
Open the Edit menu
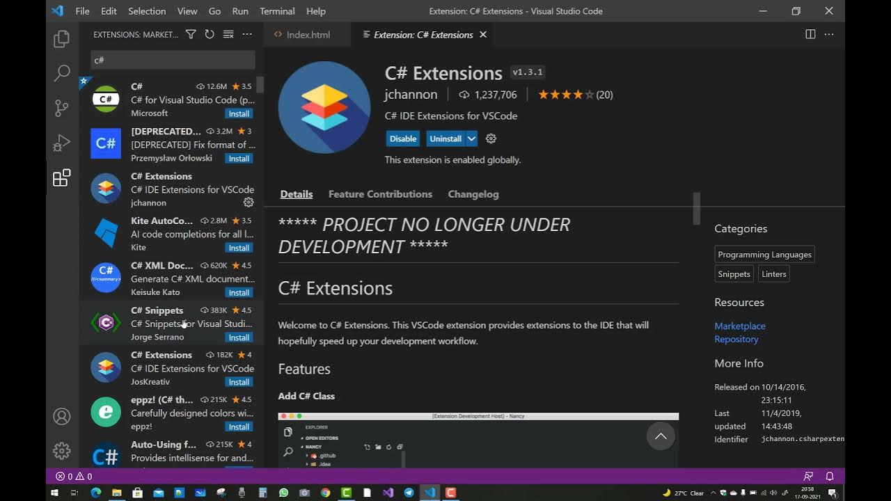109,11
